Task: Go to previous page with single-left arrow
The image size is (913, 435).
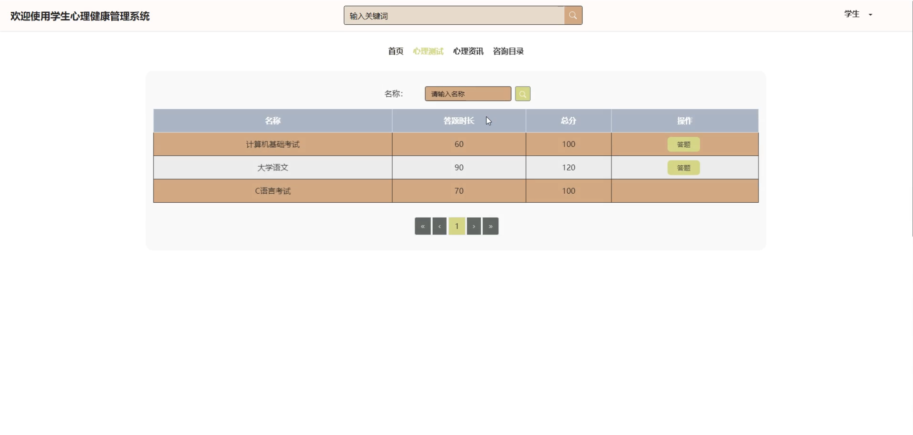Action: tap(439, 227)
